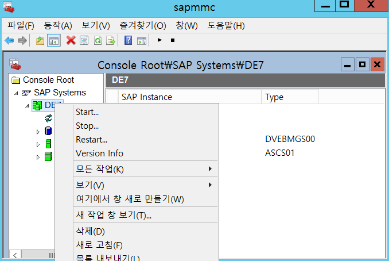
Task: Open the 모든 작업(K) submenu
Action: (x=146, y=169)
